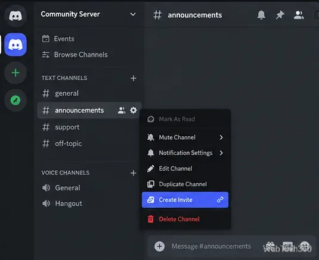Click the green Add a Server plus
319x260 pixels.
click(16, 73)
